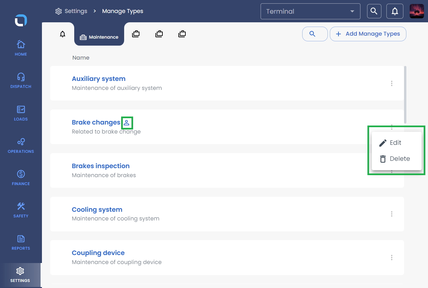Click 'Related to brake change' description
The height and width of the screenshot is (288, 428).
[x=106, y=132]
